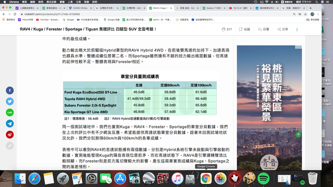Open the Yahoo奇摩 bookmark
Screen dimensions: 333x187
[26, 20]
